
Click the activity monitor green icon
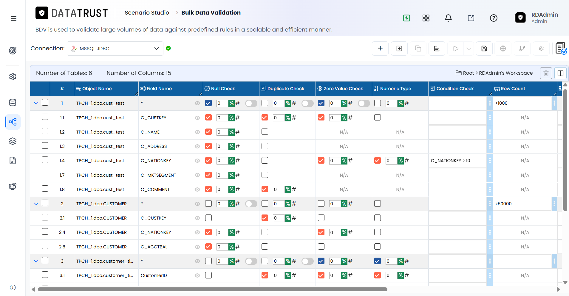click(406, 18)
